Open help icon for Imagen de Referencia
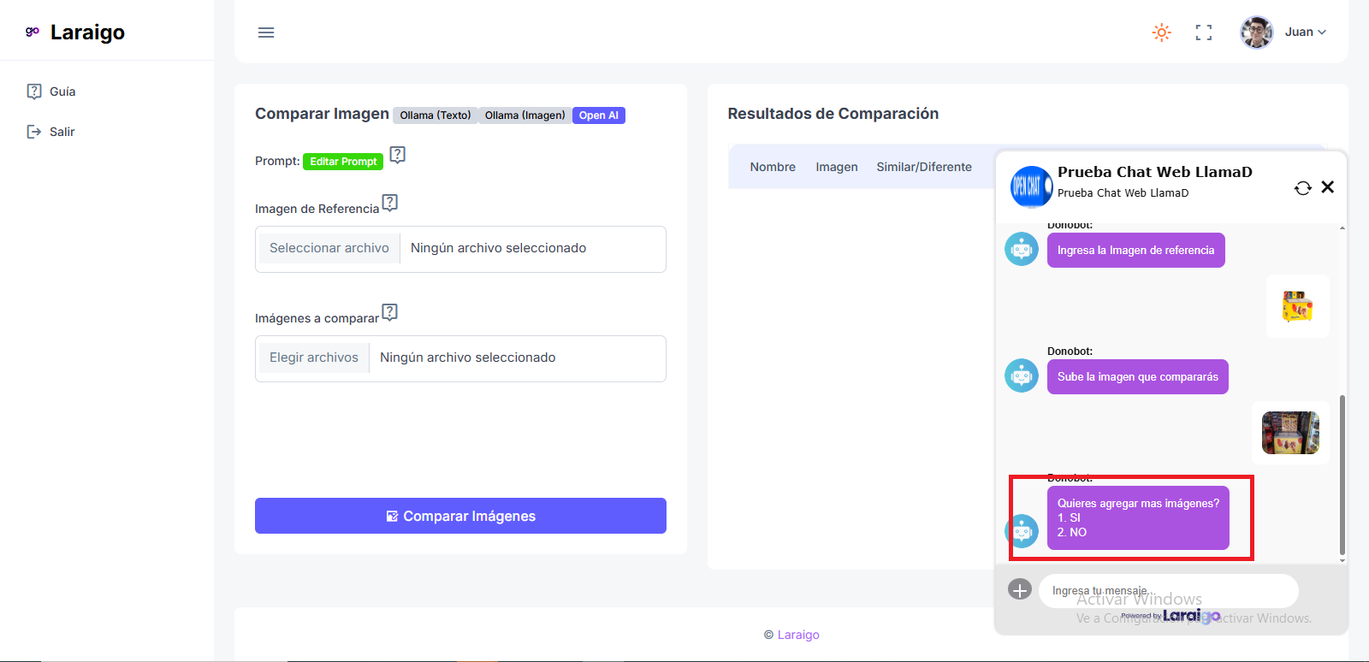Screen dimensions: 1369x662 (x=390, y=203)
